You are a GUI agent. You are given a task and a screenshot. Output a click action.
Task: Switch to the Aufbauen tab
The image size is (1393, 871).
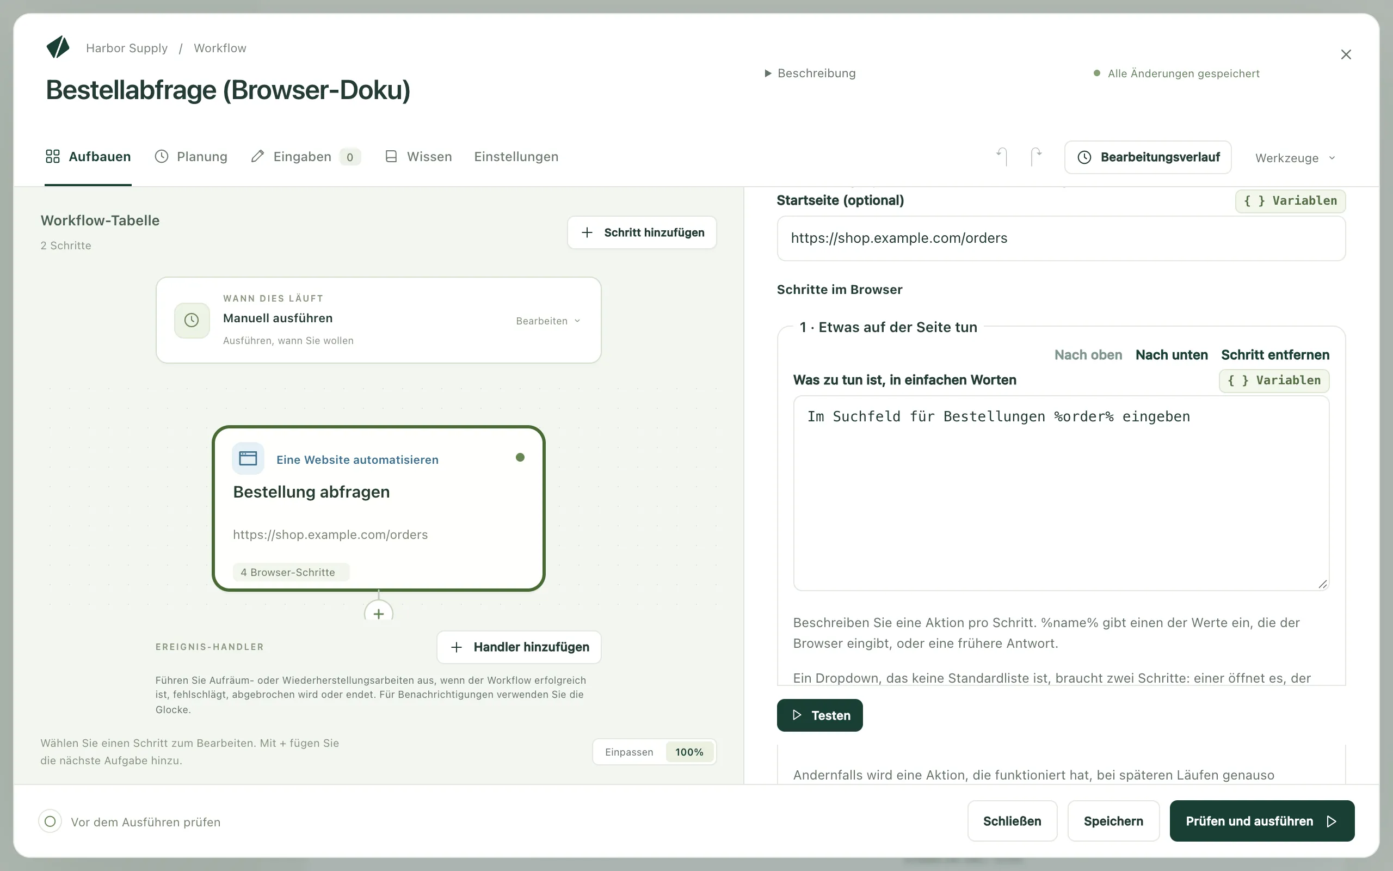[88, 157]
